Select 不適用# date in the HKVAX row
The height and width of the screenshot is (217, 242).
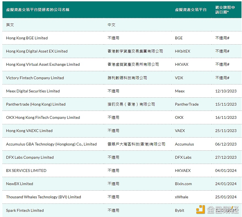pos(222,65)
